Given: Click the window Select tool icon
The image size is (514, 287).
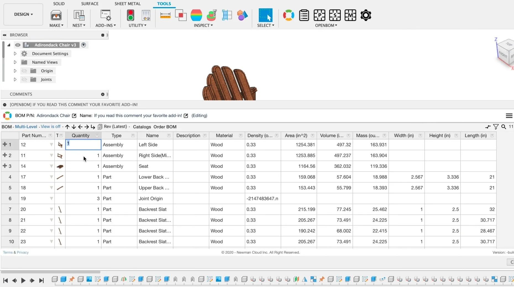Looking at the screenshot, I should [266, 15].
